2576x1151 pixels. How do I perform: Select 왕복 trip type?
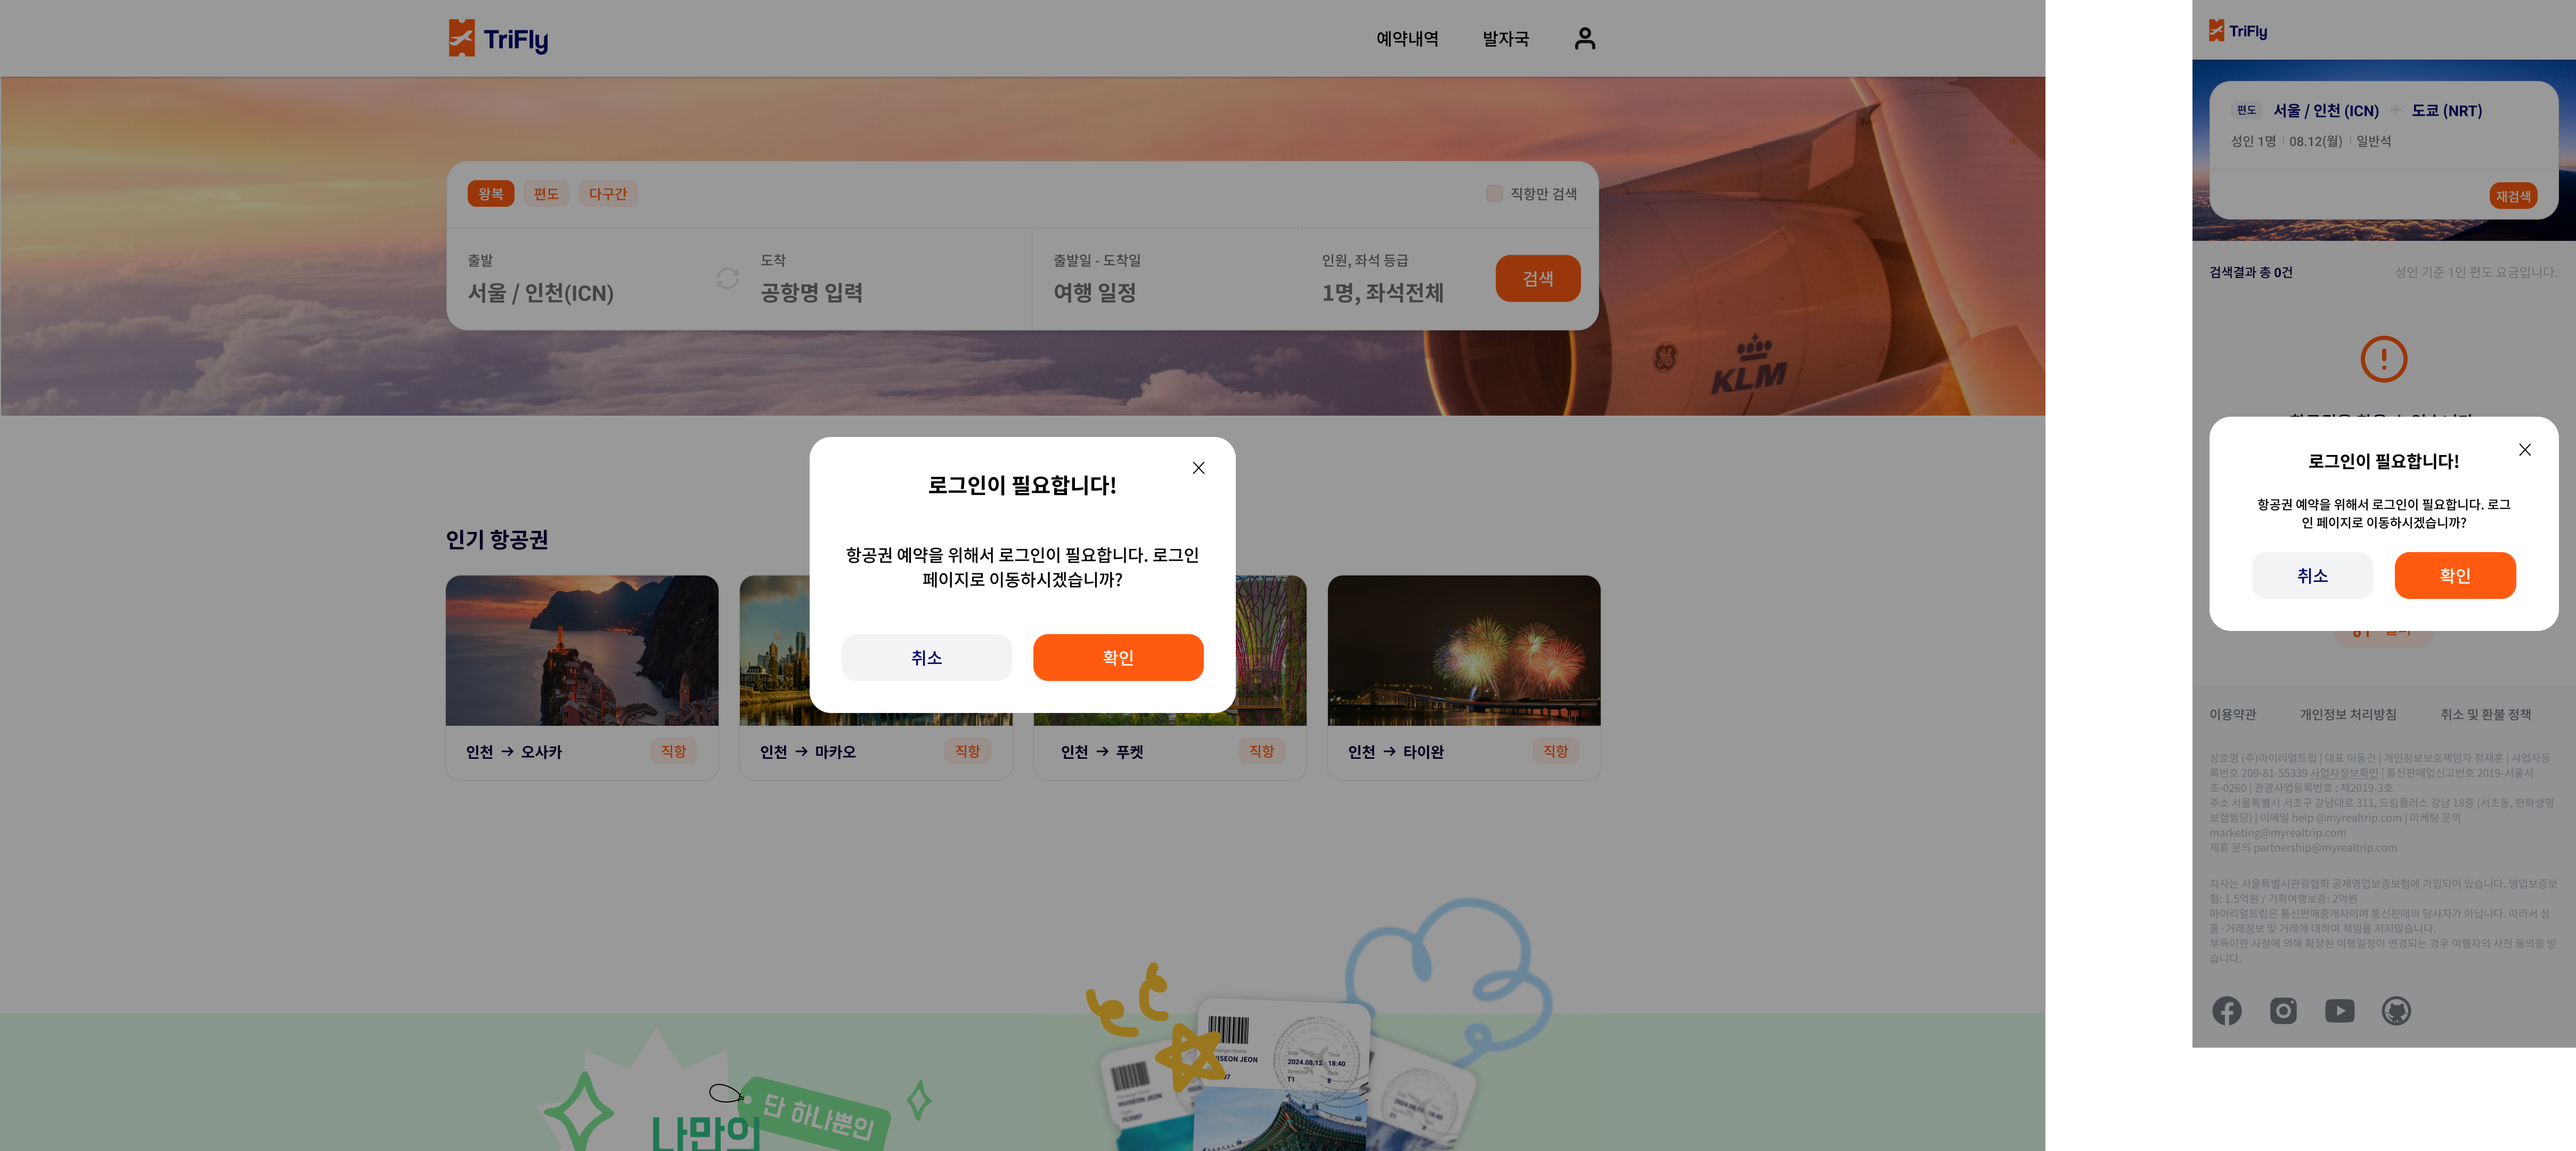tap(490, 194)
